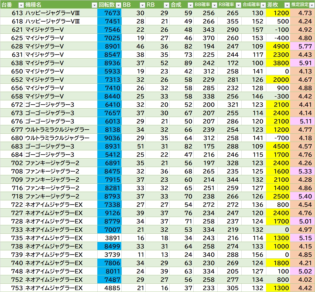The height and width of the screenshot is (292, 315).
Task: Select the 機種名 cell for machine 613
Action: [60, 13]
